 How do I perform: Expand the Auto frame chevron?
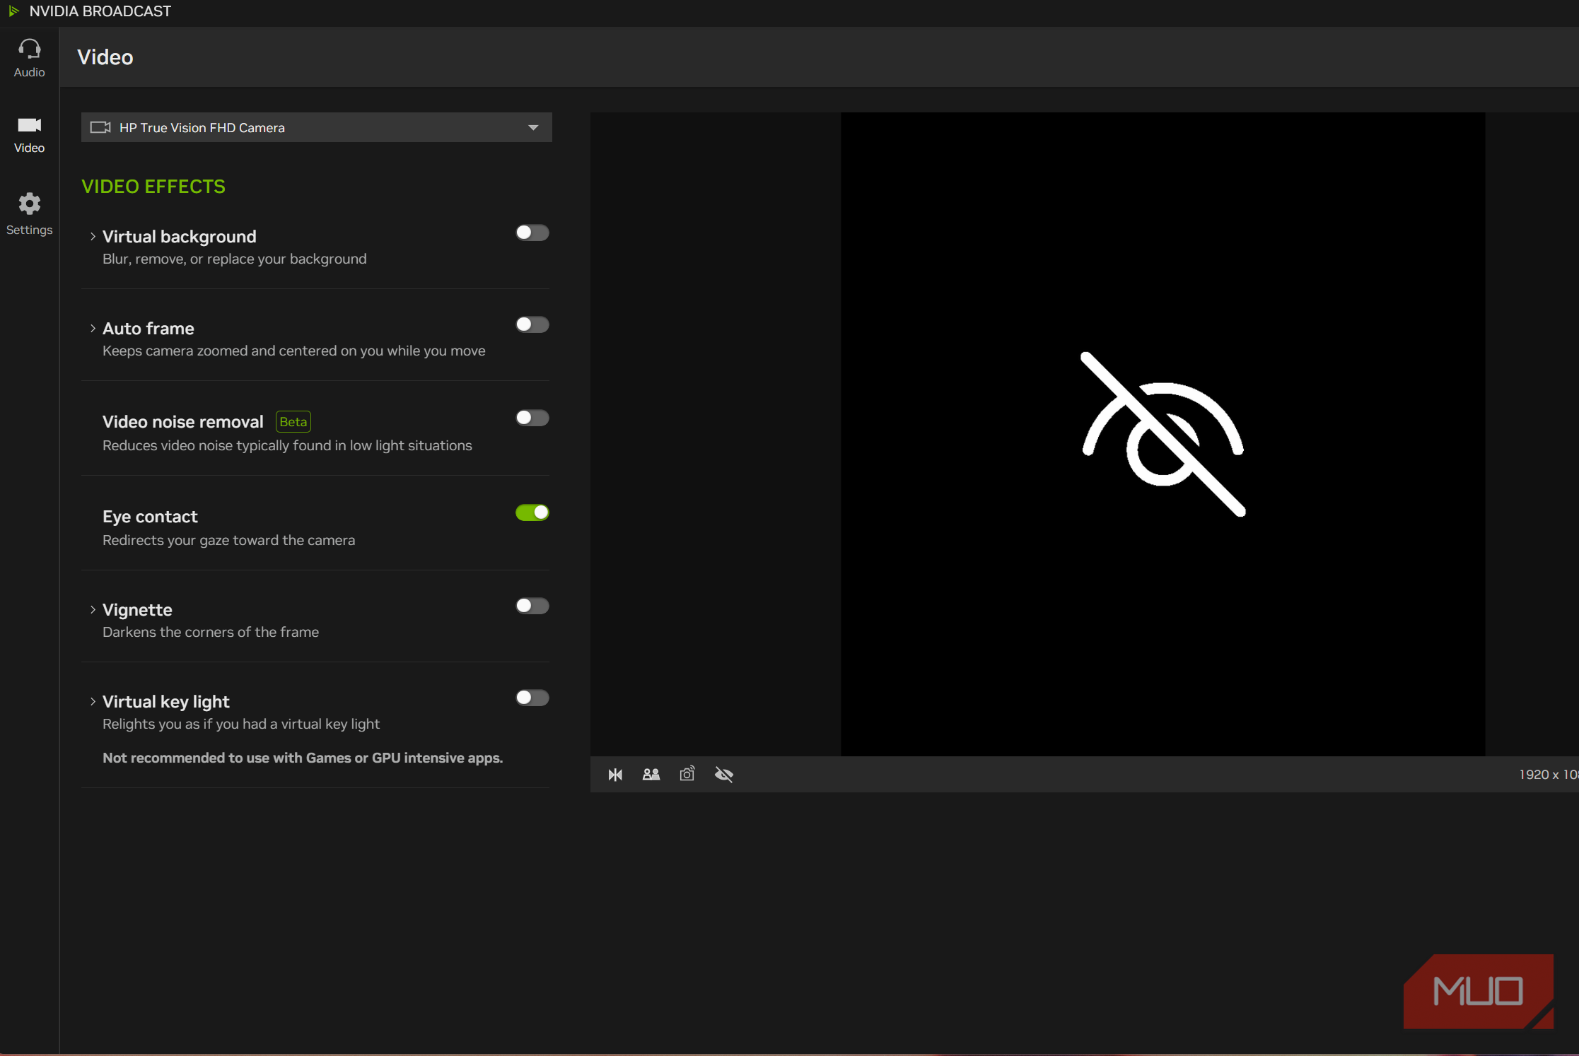pos(93,329)
